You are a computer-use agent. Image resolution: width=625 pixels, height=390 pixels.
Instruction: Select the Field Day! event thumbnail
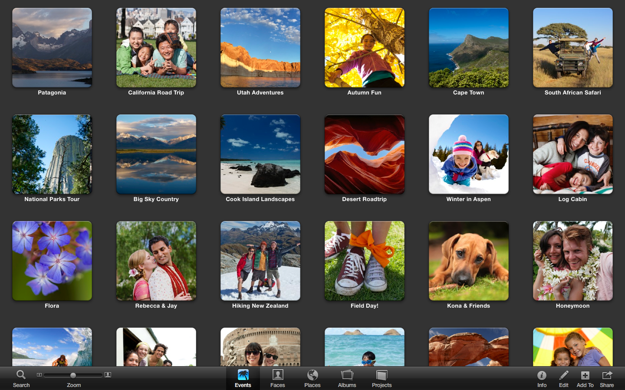pyautogui.click(x=365, y=261)
